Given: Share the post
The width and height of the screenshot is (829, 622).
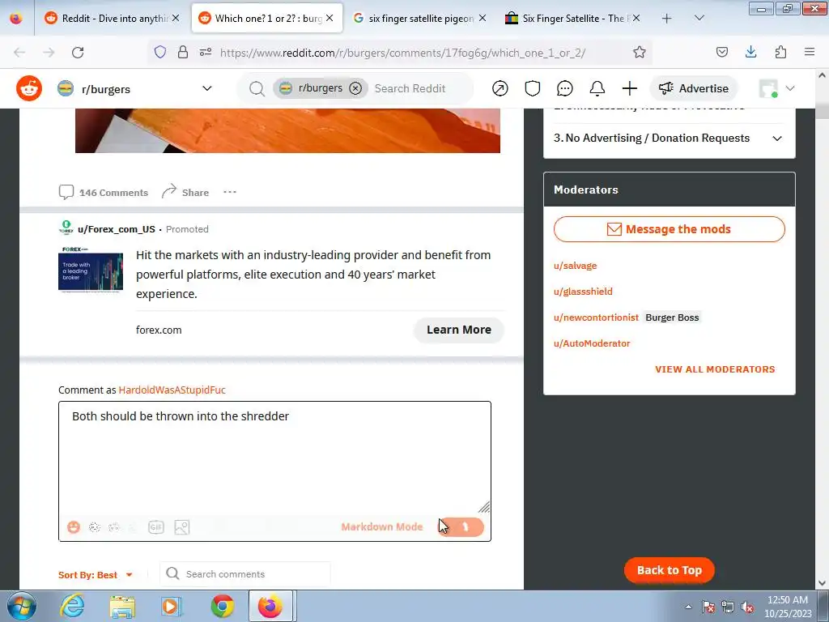Looking at the screenshot, I should click(x=185, y=192).
